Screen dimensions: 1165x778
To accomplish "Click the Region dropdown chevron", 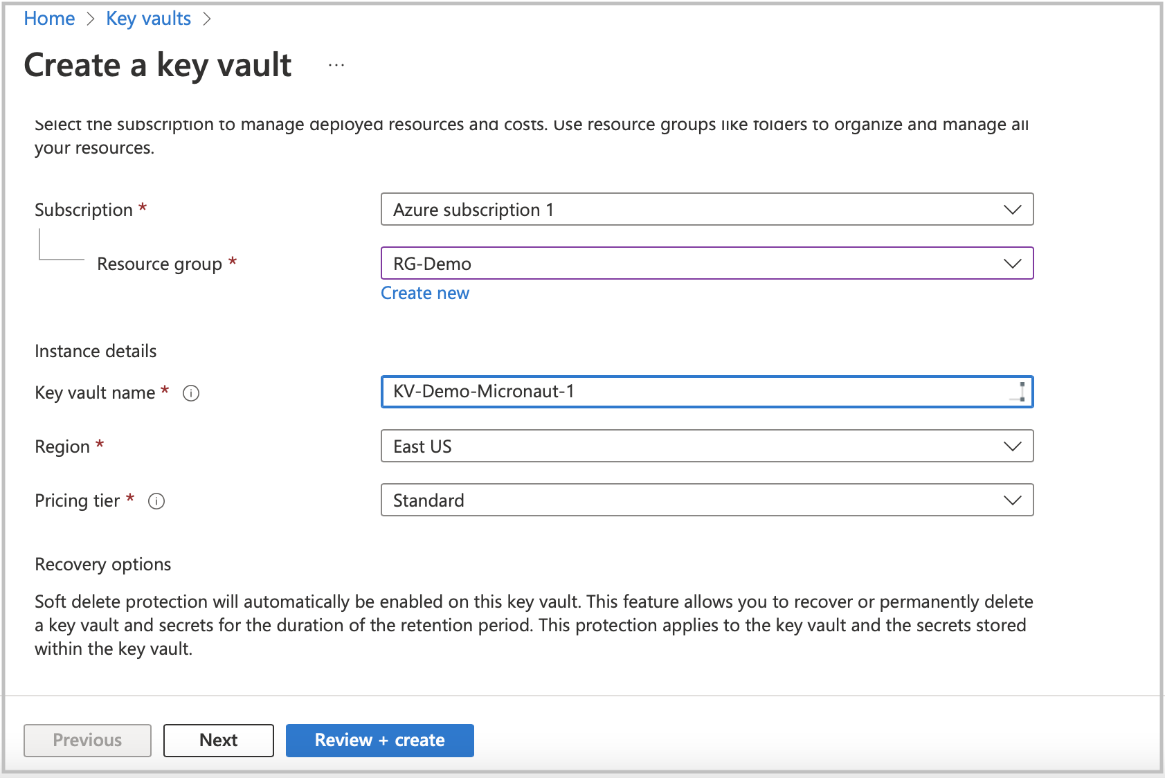I will (1012, 446).
